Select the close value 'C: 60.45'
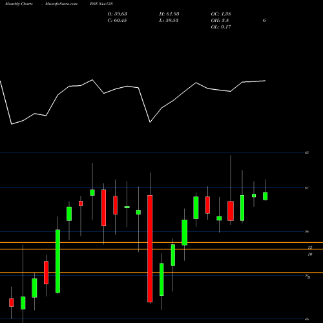 [117, 21]
